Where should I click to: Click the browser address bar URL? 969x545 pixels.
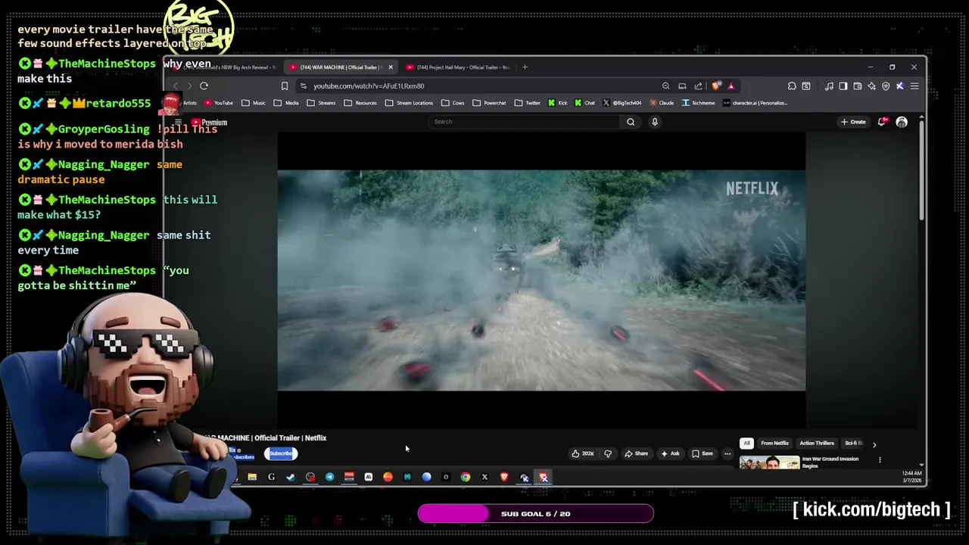[x=369, y=86]
